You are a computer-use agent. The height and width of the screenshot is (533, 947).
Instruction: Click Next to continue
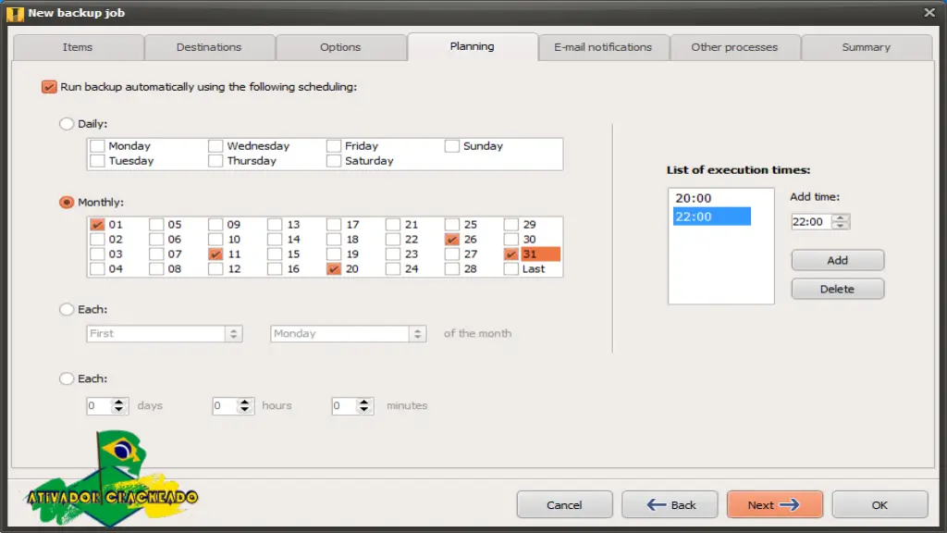point(775,505)
